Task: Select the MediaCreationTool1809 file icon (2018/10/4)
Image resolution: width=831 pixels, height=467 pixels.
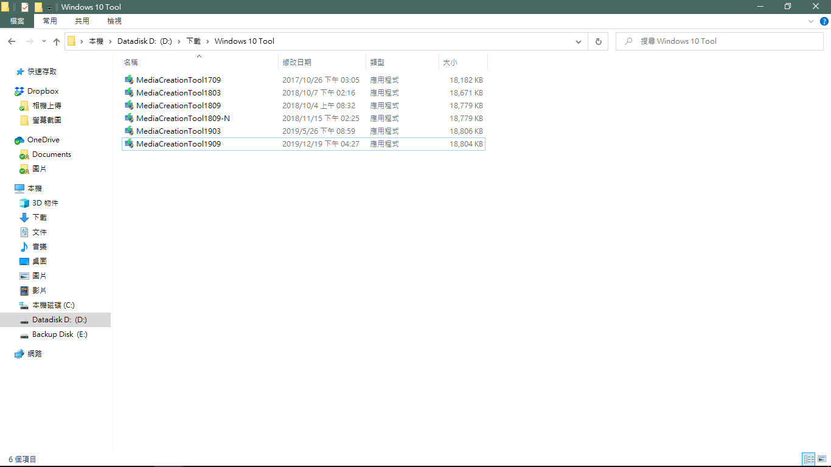Action: pyautogui.click(x=129, y=105)
